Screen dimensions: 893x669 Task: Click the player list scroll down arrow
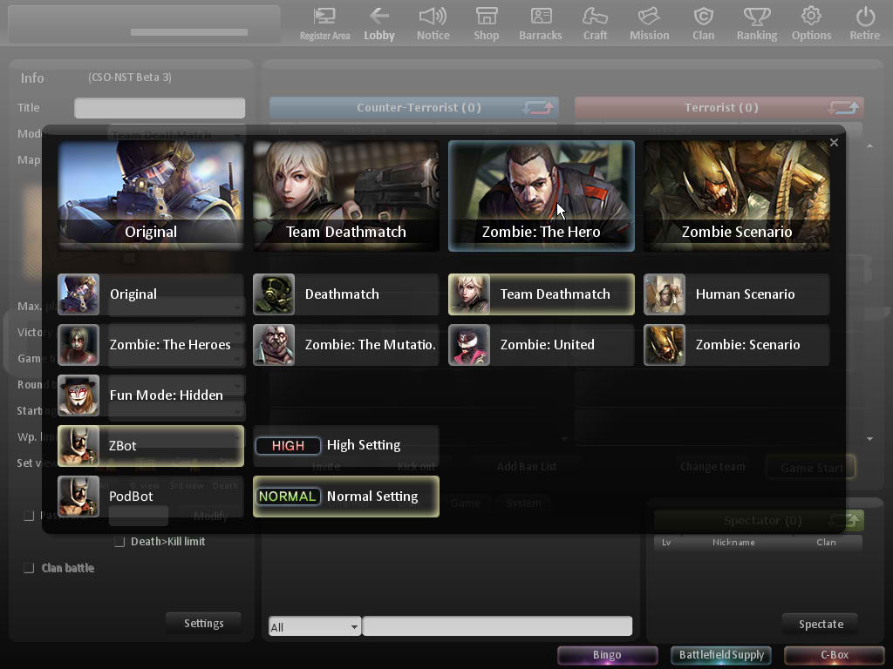(869, 439)
